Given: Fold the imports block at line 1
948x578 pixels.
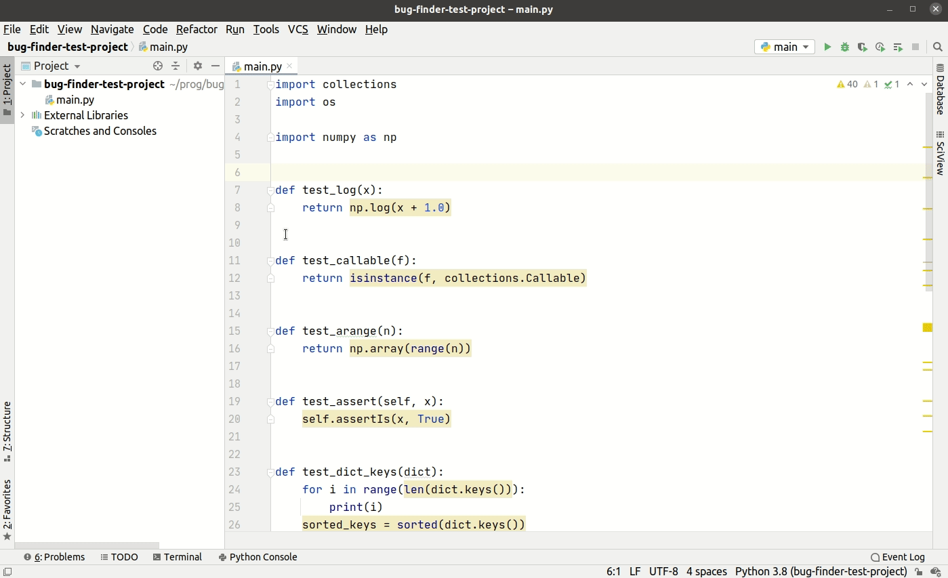Looking at the screenshot, I should tap(270, 84).
